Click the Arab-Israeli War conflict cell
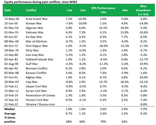156x125 pixels. tap(37, 19)
